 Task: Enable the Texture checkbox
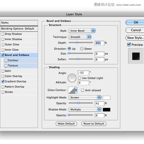click(x=6, y=66)
